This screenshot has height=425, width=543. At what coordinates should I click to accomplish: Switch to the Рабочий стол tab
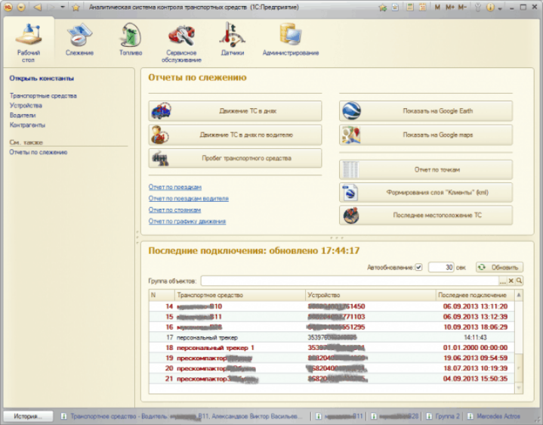point(29,42)
